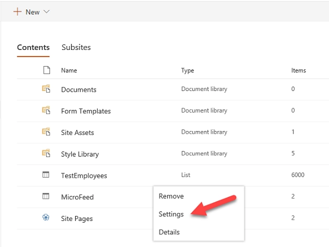Click the Type text in the Site Assets row
This screenshot has height=247, width=329.
coord(204,132)
